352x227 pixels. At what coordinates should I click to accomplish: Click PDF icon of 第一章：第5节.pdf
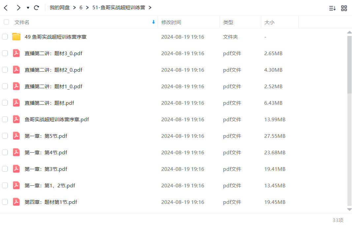(16, 136)
